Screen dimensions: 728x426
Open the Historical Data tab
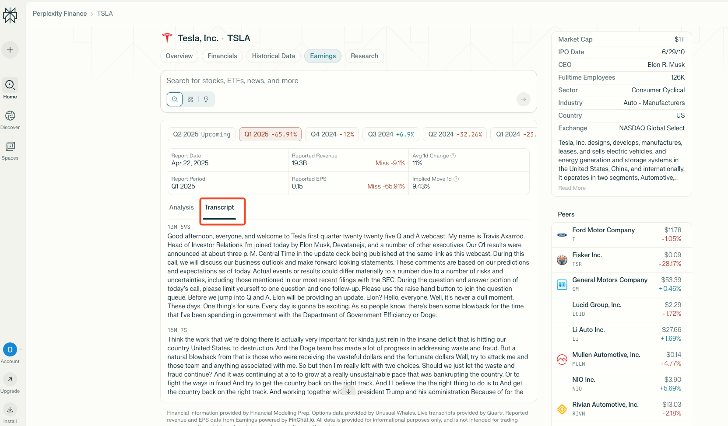[x=274, y=56]
